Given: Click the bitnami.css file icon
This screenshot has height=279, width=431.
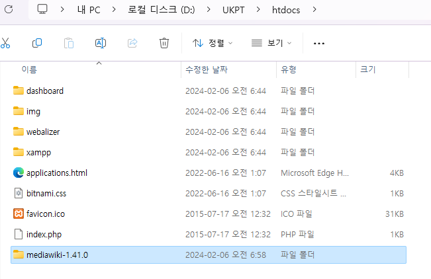Looking at the screenshot, I should click(19, 193).
